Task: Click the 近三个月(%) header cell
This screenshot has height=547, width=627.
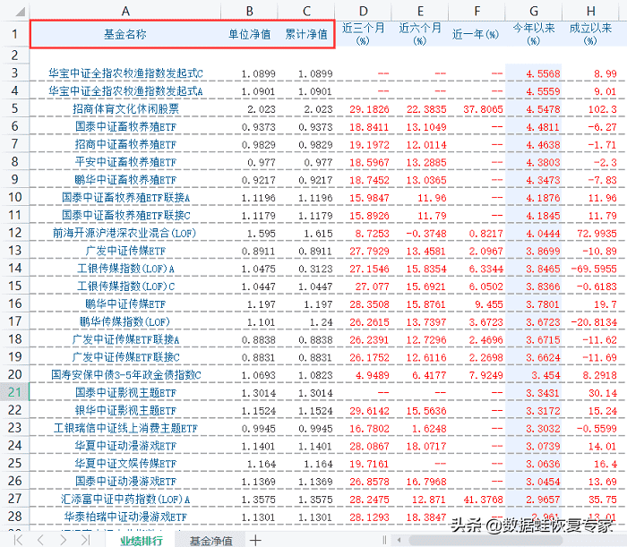Action: click(363, 34)
